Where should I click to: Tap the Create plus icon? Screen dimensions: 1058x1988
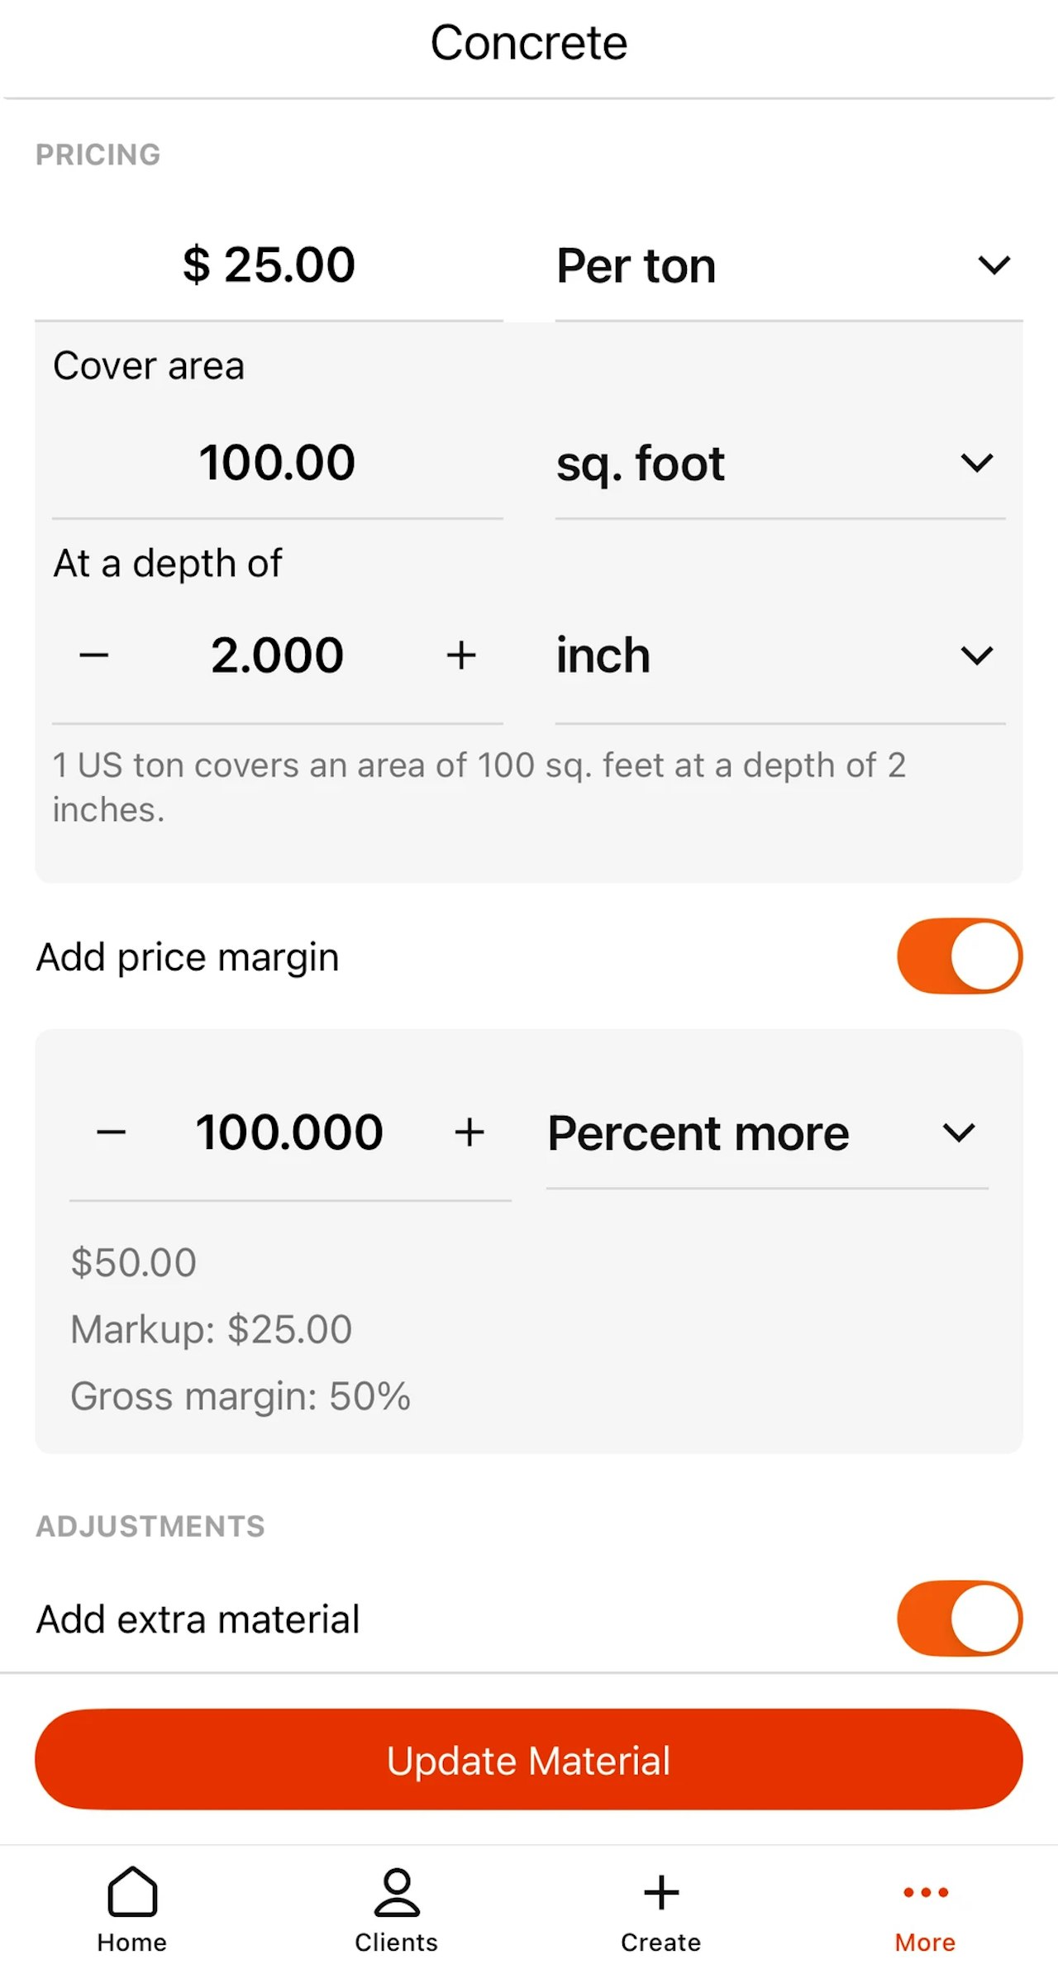click(x=661, y=1891)
